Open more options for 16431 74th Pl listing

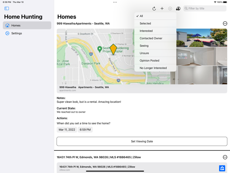(x=225, y=157)
